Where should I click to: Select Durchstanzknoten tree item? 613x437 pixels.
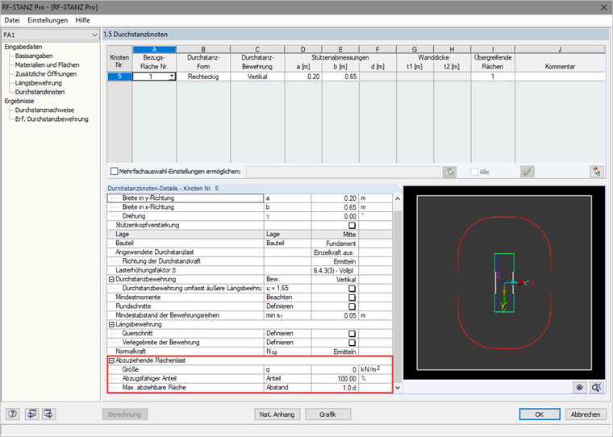(40, 92)
